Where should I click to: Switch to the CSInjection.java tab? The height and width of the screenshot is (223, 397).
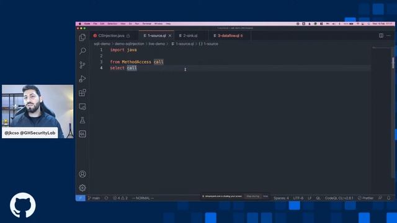point(112,36)
